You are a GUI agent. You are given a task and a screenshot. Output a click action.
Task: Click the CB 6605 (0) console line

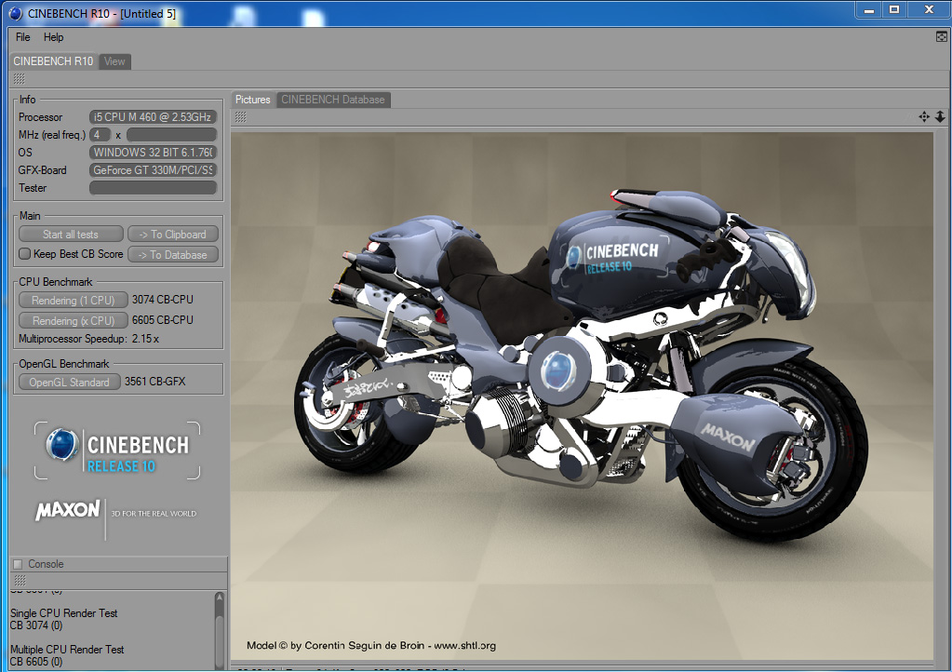coord(36,662)
